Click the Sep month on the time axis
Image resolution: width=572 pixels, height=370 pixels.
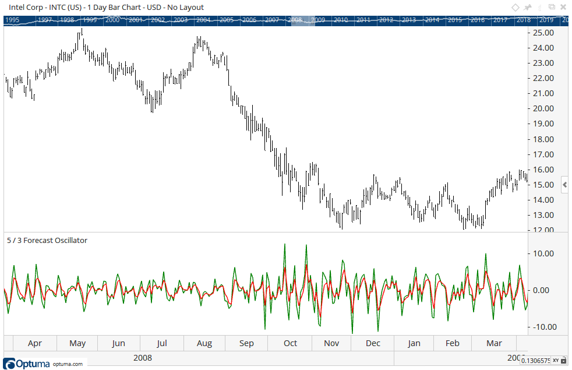coord(246,343)
